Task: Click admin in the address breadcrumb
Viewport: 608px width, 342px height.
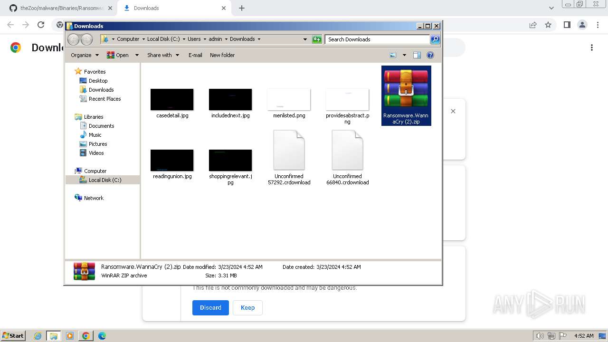Action: coord(215,39)
